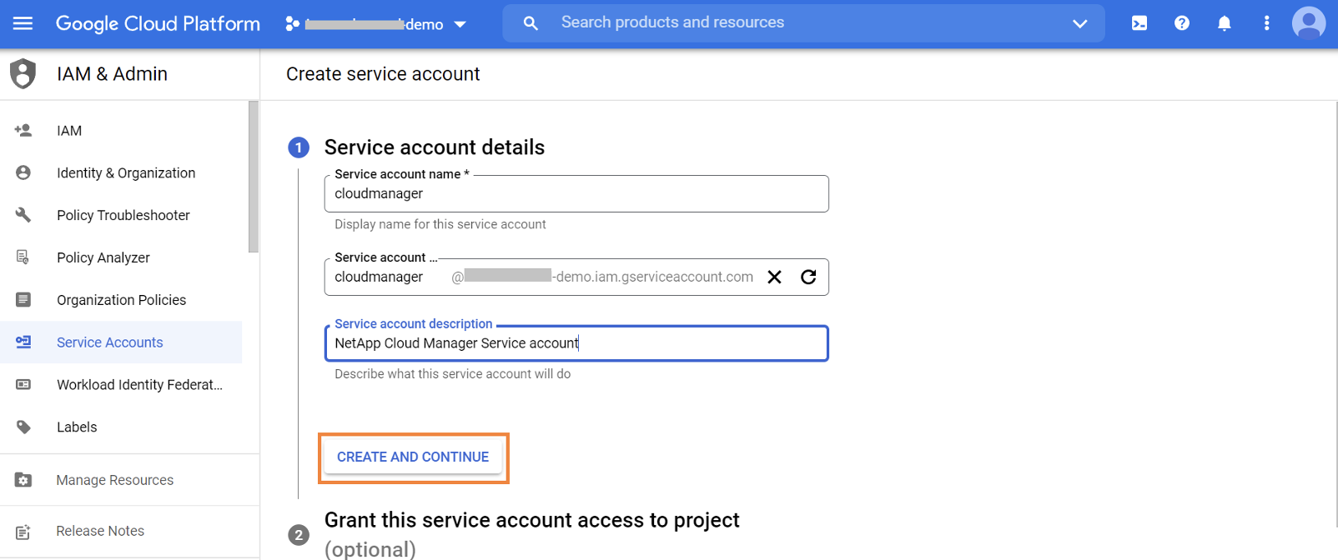The width and height of the screenshot is (1338, 560).
Task: Open the IAM sidebar item
Action: click(69, 131)
